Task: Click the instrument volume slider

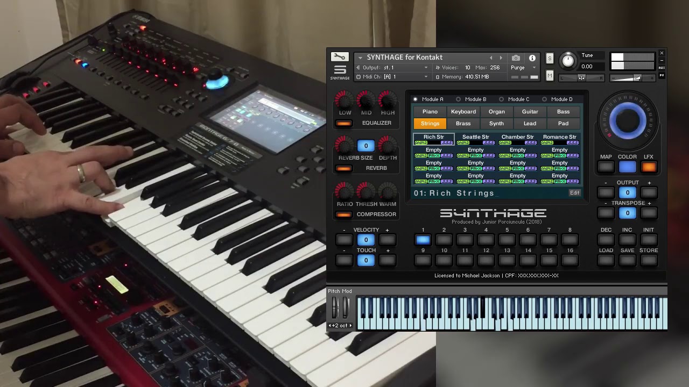Action: pos(633,78)
